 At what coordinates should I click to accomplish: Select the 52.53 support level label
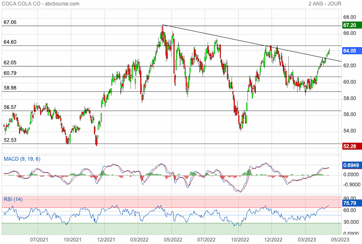tap(10, 140)
